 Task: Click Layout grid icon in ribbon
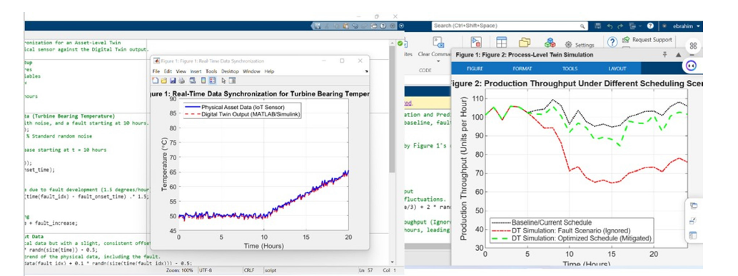click(x=501, y=42)
